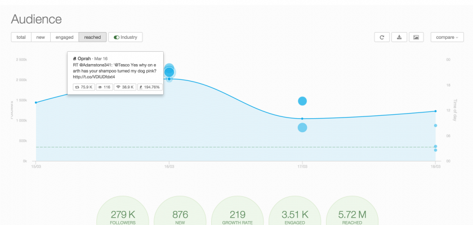Screen dimensions: 473x225
Task: Click the reach signal stat 38.9 K
Action: tap(125, 87)
